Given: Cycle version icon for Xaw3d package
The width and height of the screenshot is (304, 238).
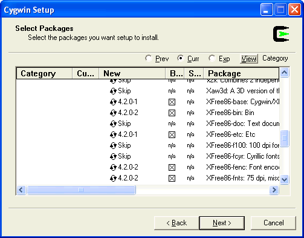Looking at the screenshot, I should (113, 91).
